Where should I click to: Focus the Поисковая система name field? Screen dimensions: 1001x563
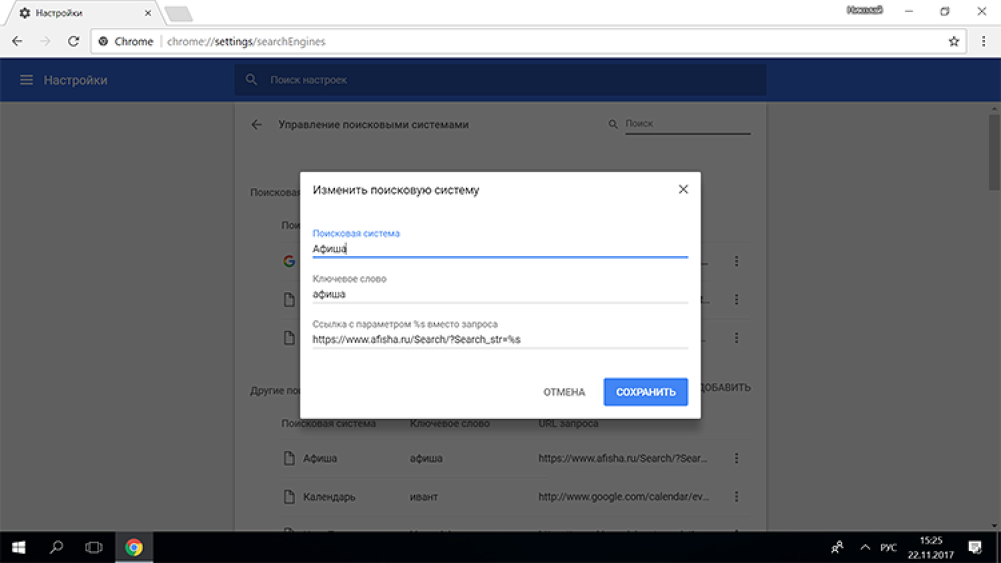coord(500,249)
